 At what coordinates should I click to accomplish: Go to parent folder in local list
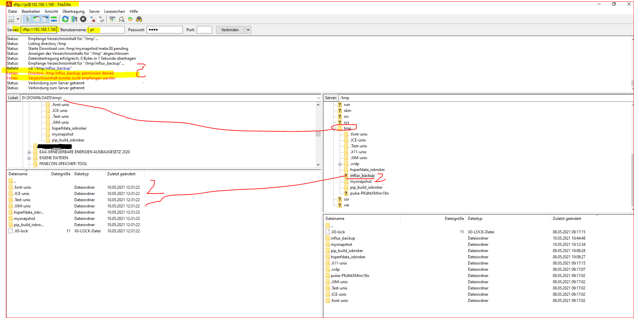[12, 181]
